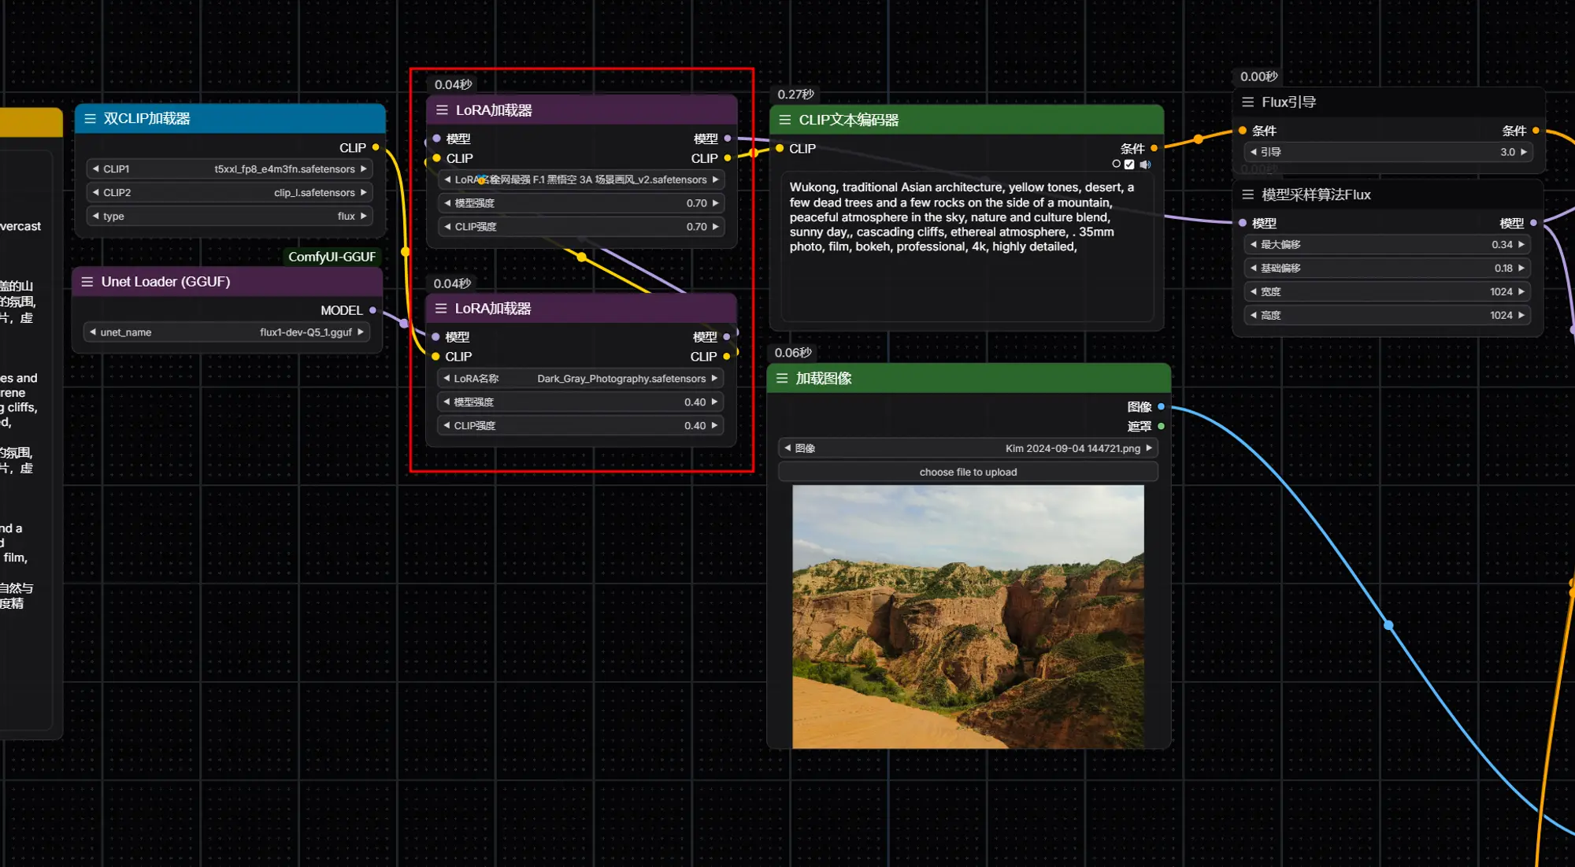
Task: Open ComfyUI-GGUF menu label
Action: [x=329, y=255]
